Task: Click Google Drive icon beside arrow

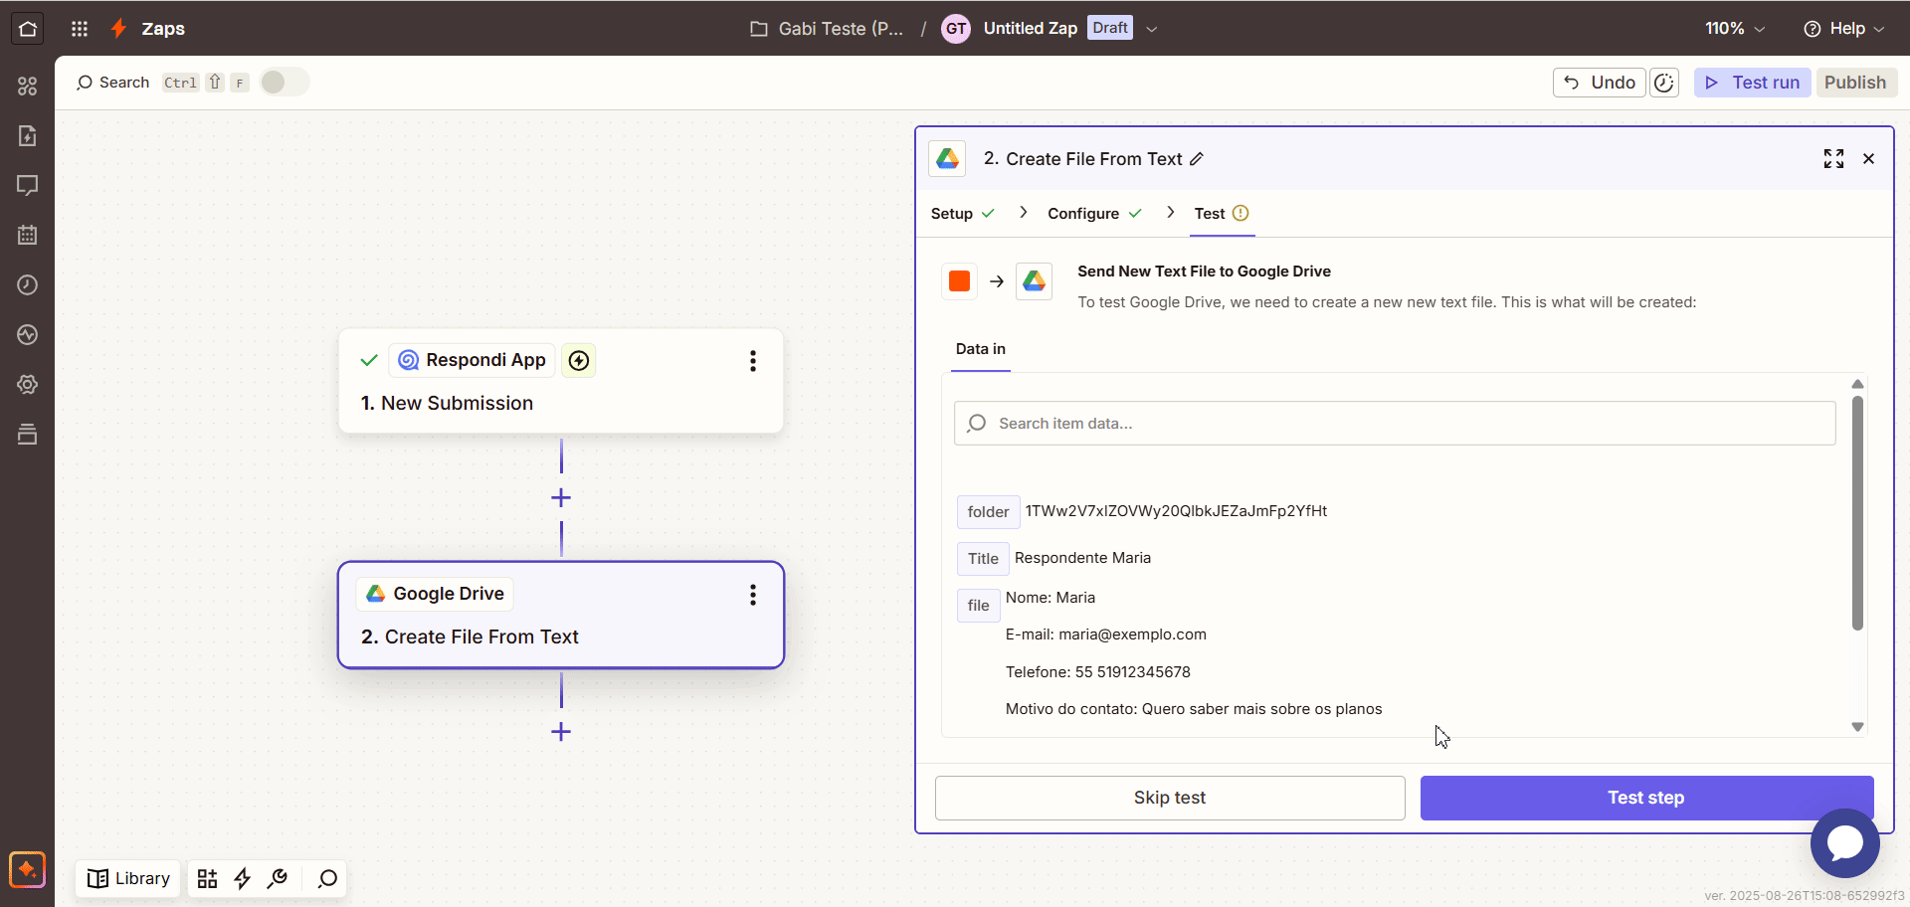Action: (x=1034, y=281)
